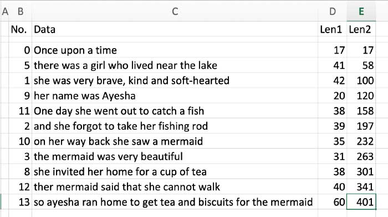Select column E header
388x217 pixels.
361,12
